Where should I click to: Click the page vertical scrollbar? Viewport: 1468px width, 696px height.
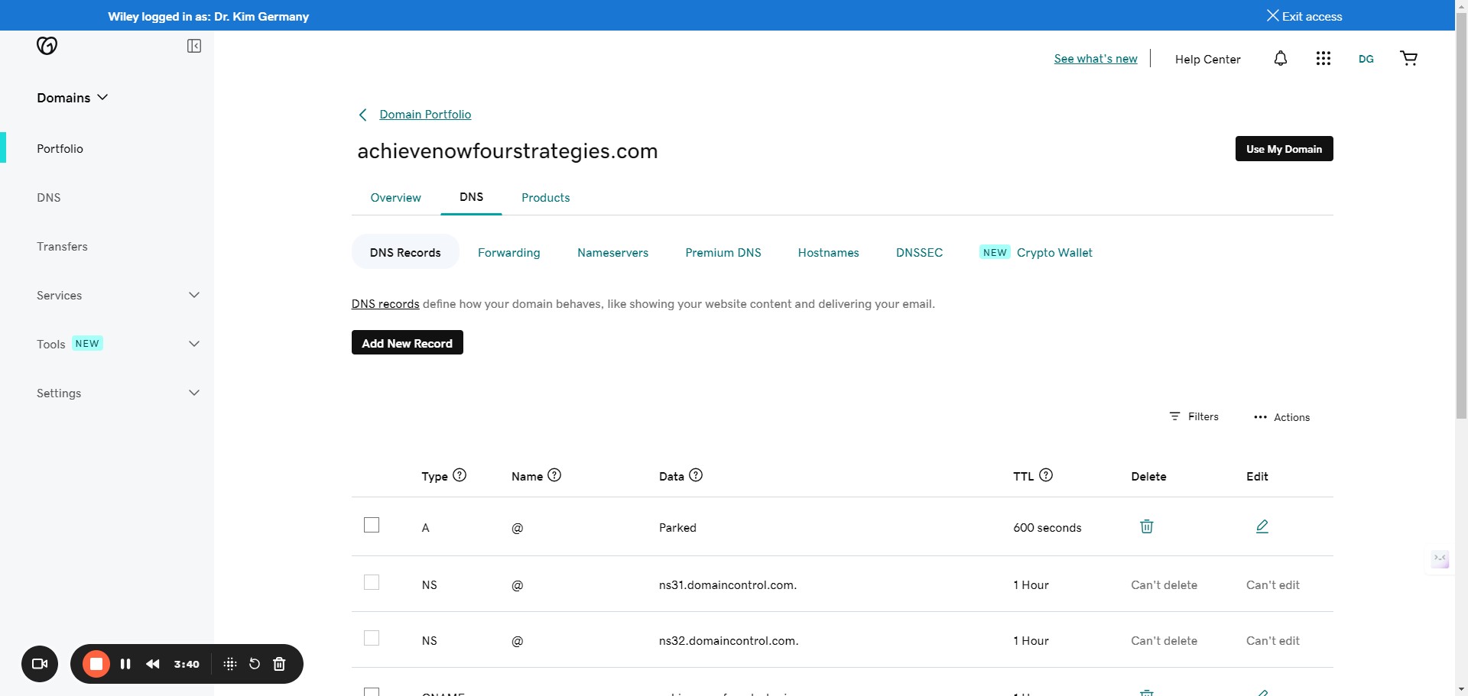pos(1461,229)
